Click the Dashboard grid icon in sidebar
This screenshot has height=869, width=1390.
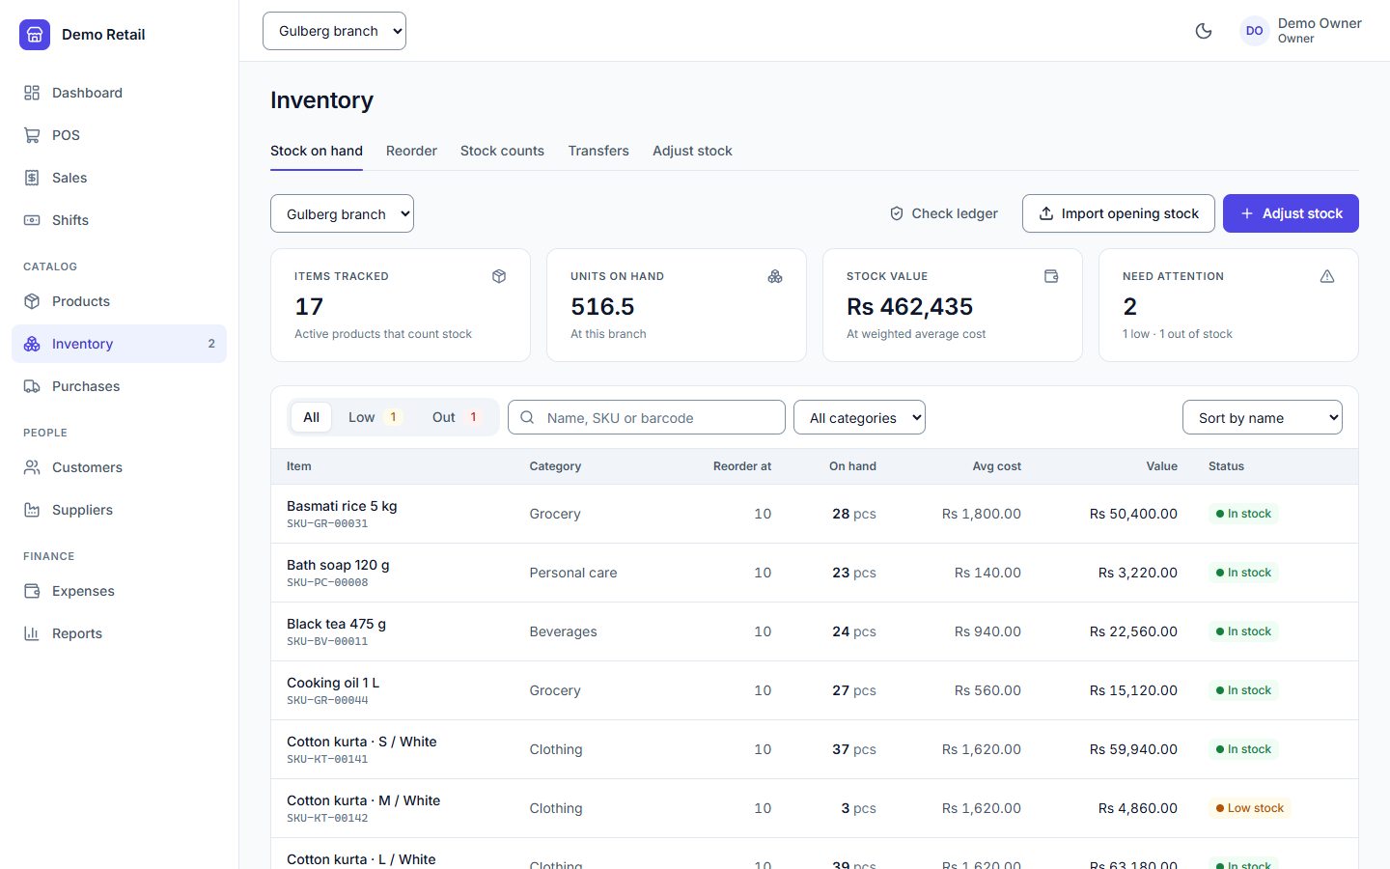click(x=32, y=93)
